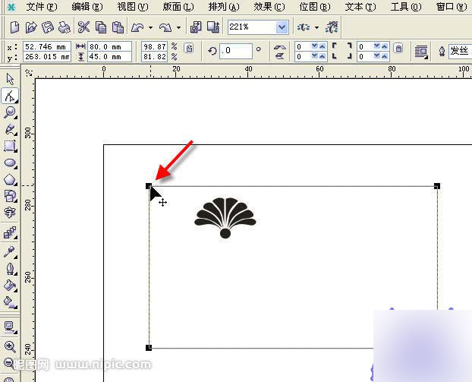Select the Ellipse tool
This screenshot has height=382, width=472.
(x=10, y=163)
